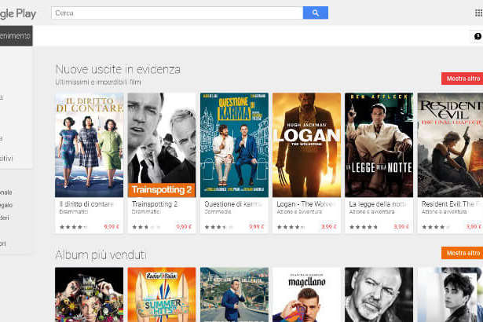
Task: Open the Intrattenimento section tab
Action: point(16,36)
